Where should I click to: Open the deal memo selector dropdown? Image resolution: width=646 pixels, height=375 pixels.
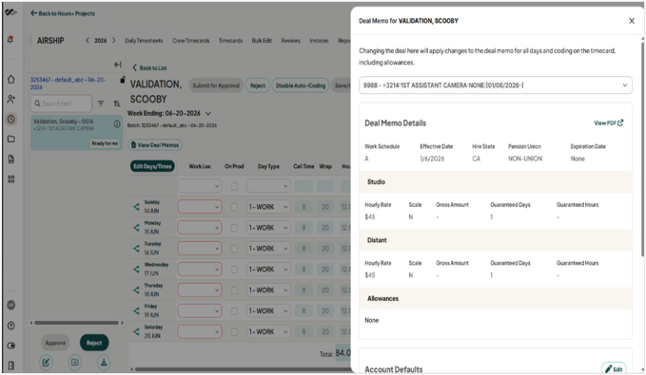coord(496,85)
